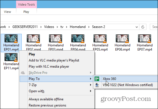Viewport: 158px width, 109px height.
Task: Click into the Search box
Action: pos(154,27)
